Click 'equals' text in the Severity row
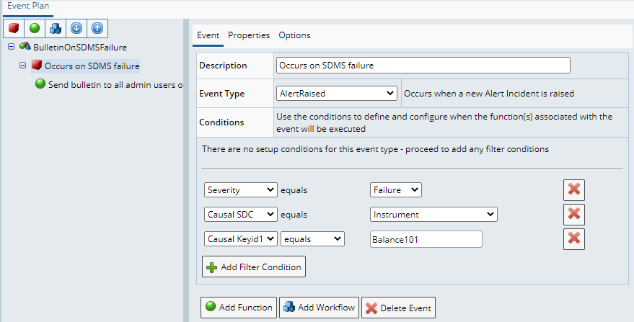This screenshot has height=322, width=634. click(294, 190)
